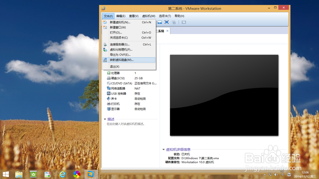
Task: Click the NAT network adapter value
Action: [x=137, y=88]
